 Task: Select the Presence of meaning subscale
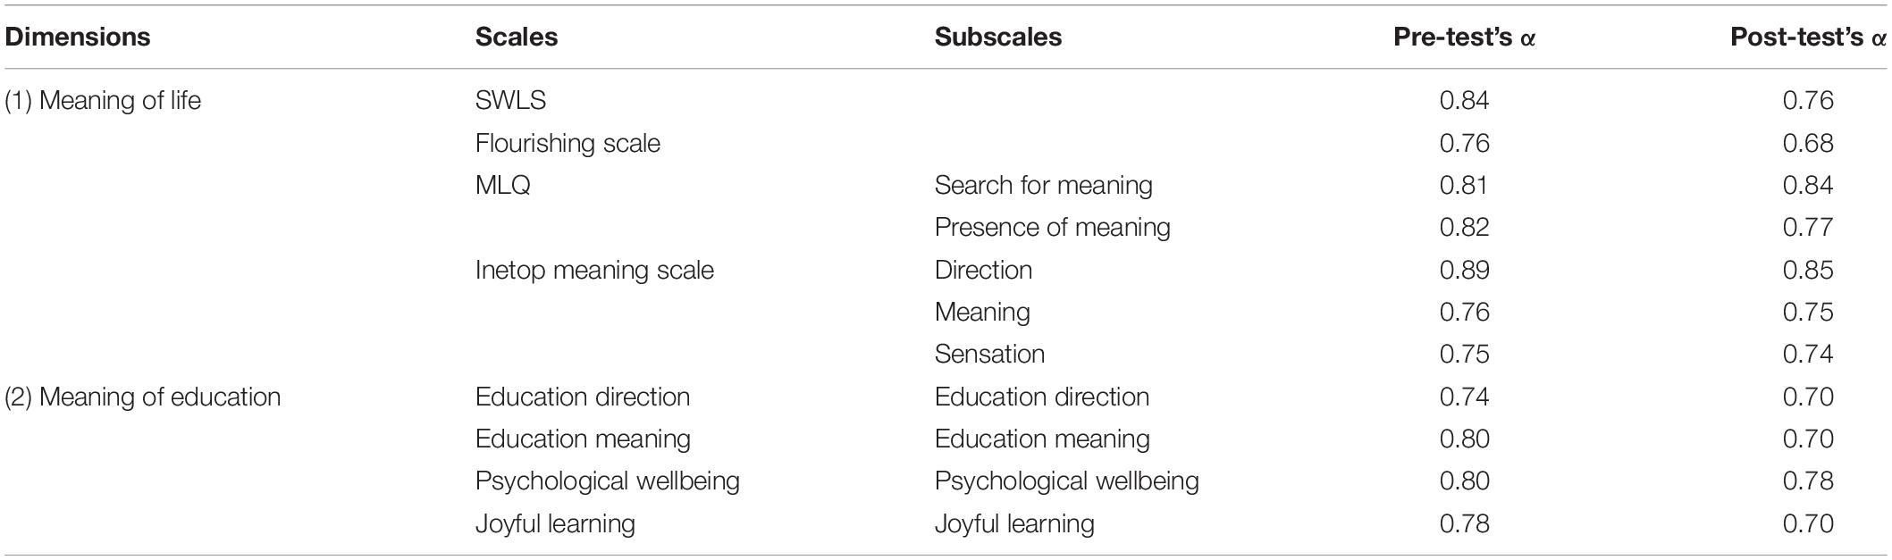tap(1053, 228)
